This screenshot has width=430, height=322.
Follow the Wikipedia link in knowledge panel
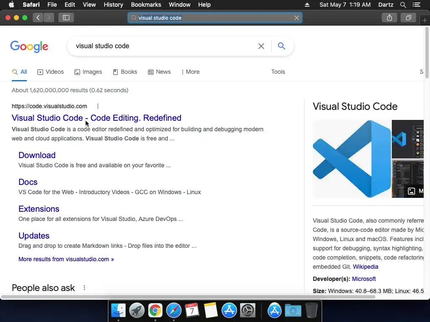pos(365,267)
